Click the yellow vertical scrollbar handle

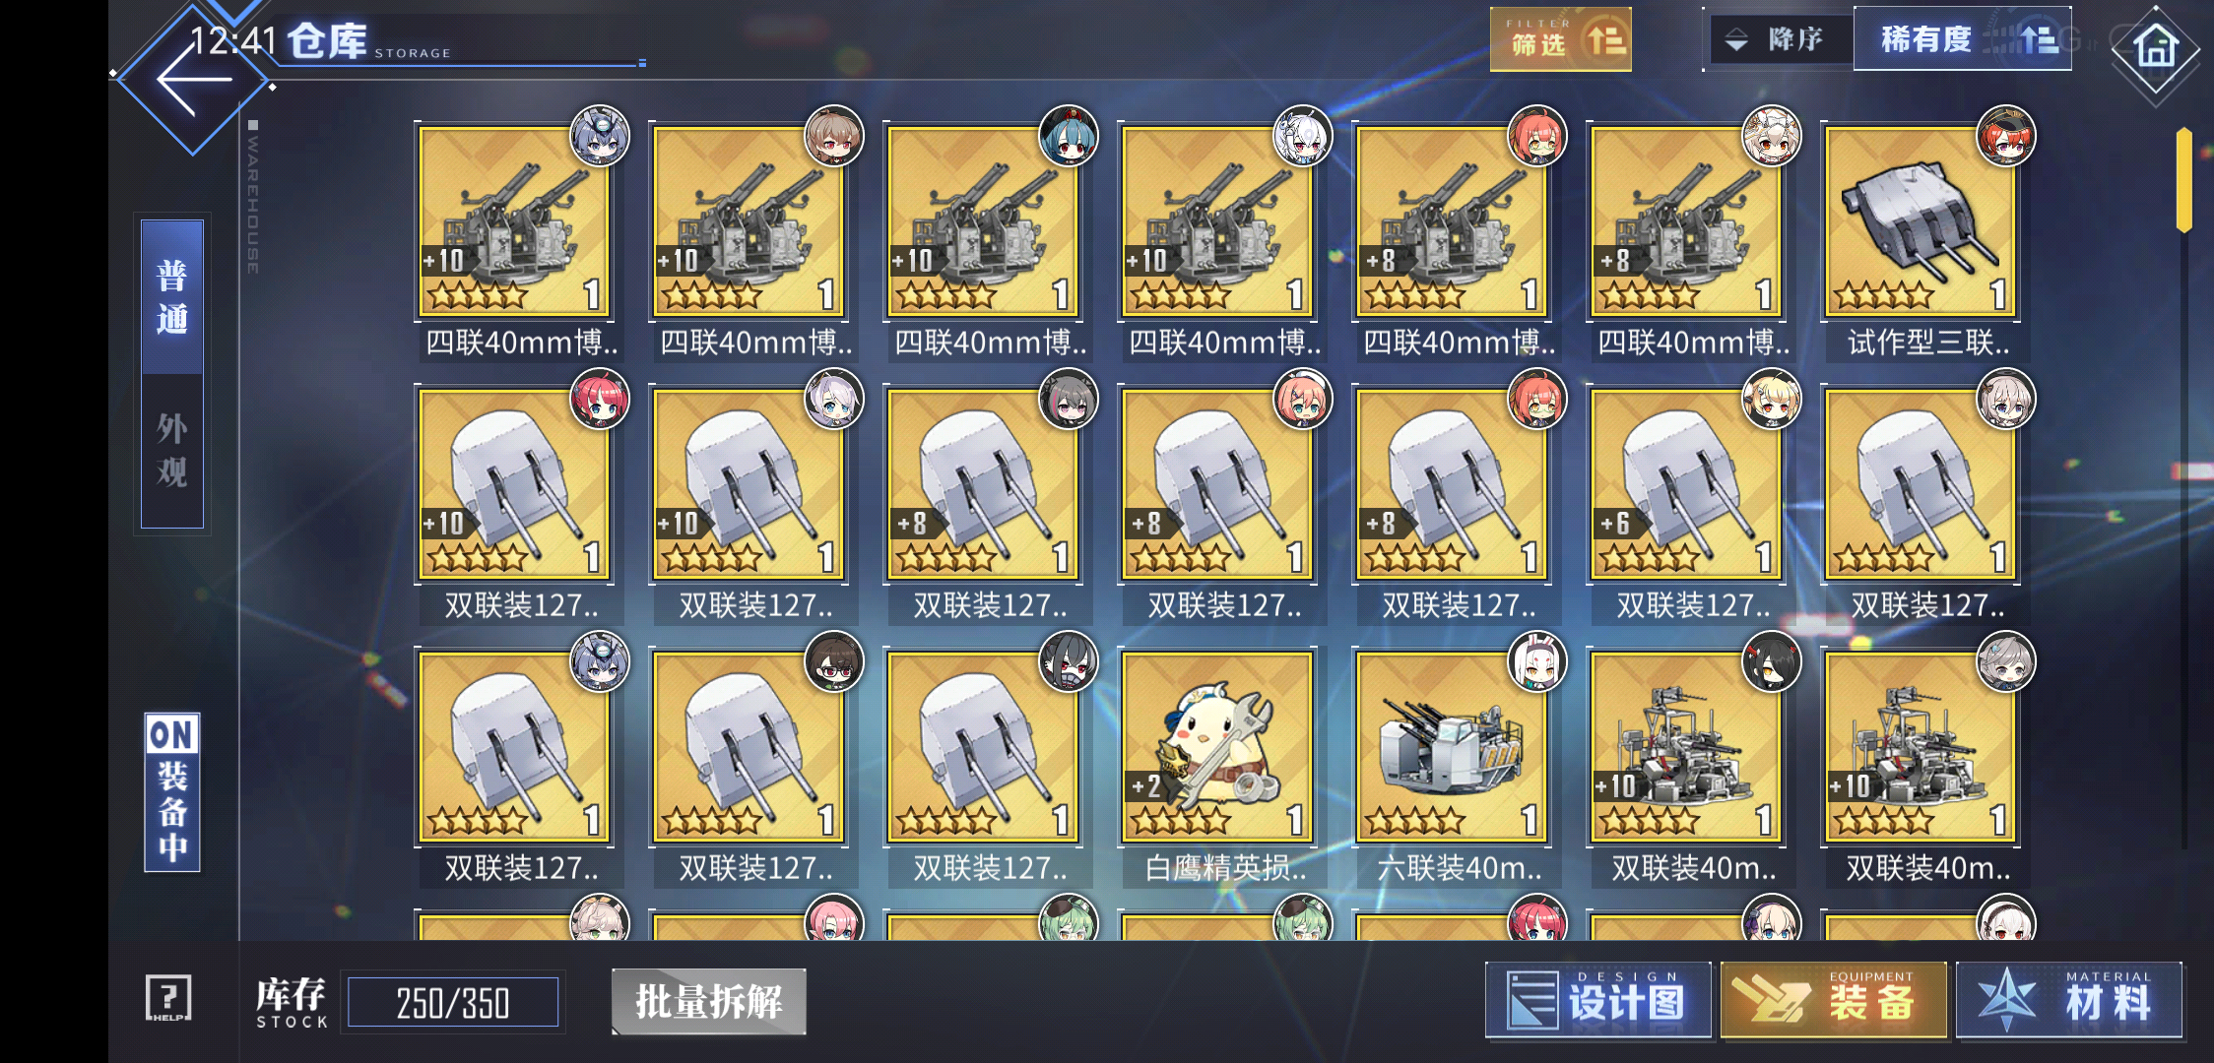pos(2183,179)
